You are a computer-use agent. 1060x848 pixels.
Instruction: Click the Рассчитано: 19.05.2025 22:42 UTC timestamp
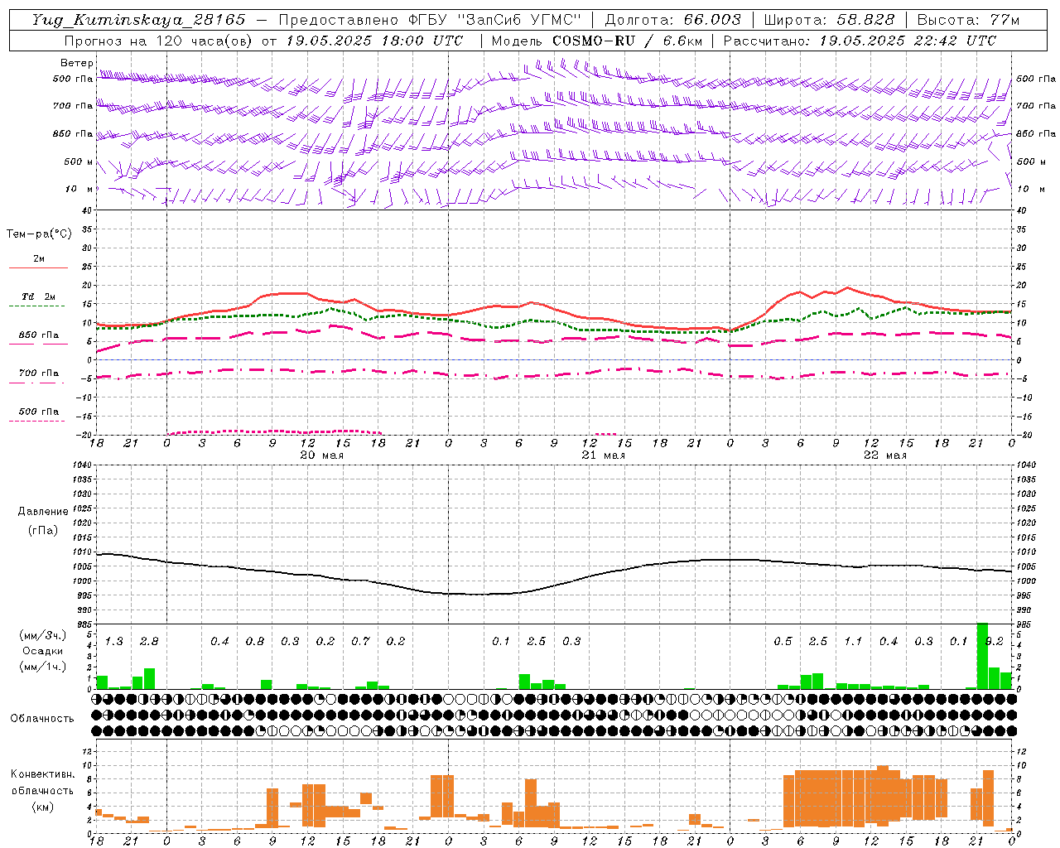coord(860,41)
